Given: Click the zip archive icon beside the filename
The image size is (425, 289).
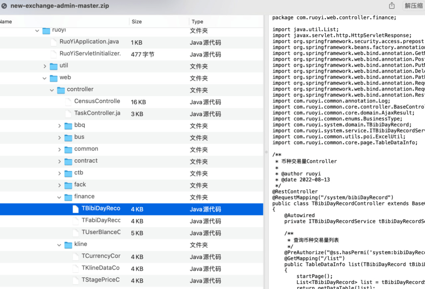Looking at the screenshot, I should click(4, 6).
